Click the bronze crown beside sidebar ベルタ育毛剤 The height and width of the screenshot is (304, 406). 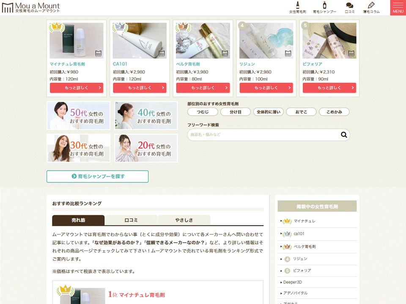tap(287, 247)
